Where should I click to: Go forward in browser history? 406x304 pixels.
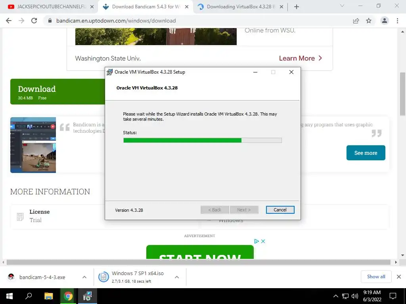click(21, 21)
